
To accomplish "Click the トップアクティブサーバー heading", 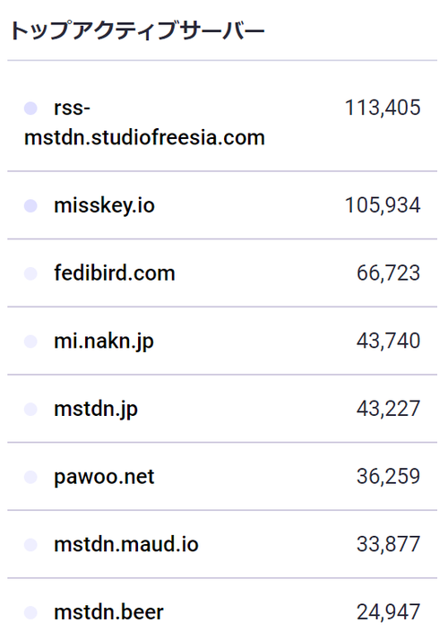I will [137, 30].
